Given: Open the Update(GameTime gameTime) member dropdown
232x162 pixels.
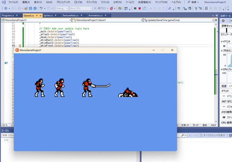Looking at the screenshot, I should [x=179, y=20].
